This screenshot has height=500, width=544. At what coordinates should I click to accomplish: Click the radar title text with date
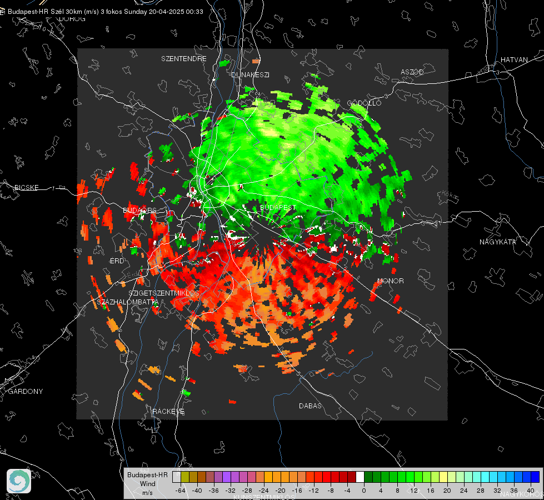tap(106, 12)
